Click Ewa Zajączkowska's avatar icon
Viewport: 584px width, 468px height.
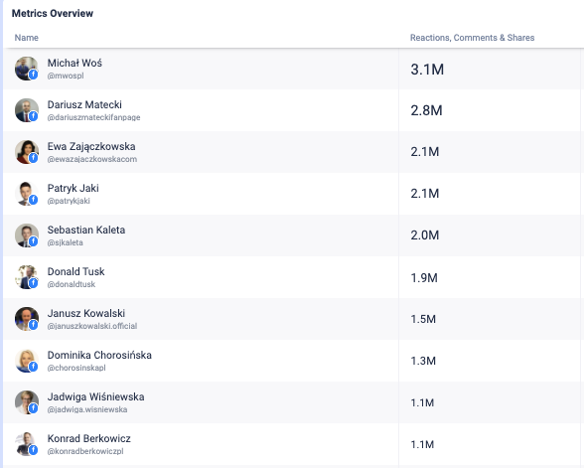pyautogui.click(x=27, y=152)
